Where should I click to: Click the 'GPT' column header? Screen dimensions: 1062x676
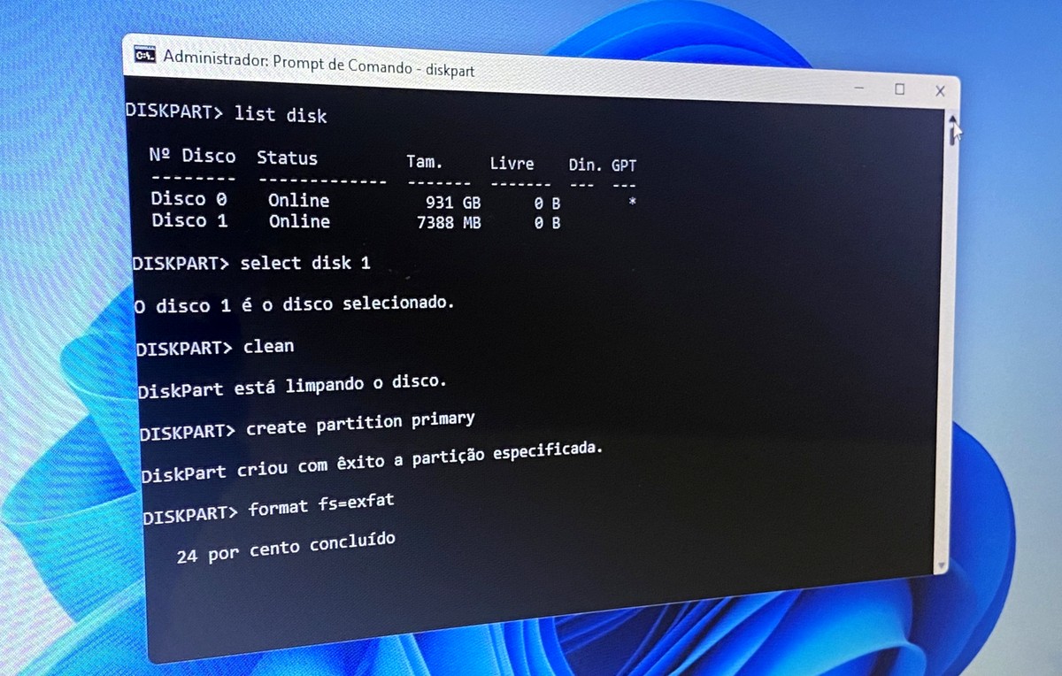(624, 165)
